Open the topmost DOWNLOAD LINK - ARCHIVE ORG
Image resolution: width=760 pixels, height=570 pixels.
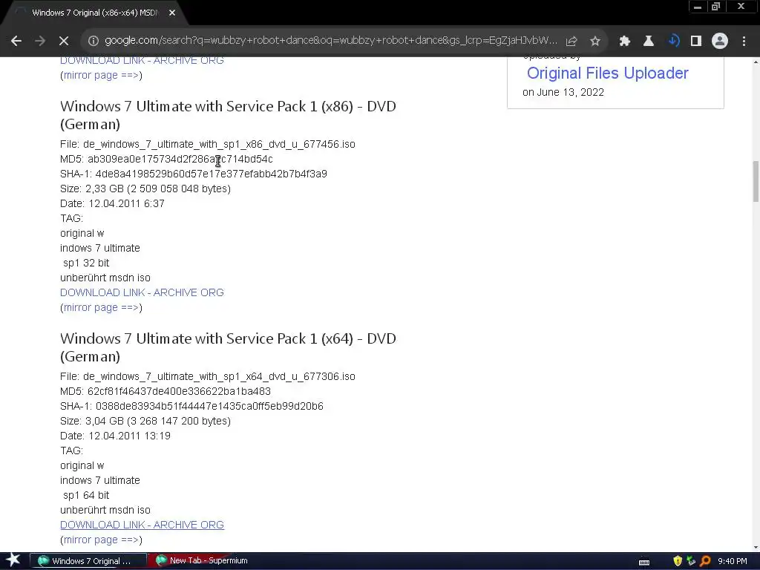pyautogui.click(x=142, y=61)
